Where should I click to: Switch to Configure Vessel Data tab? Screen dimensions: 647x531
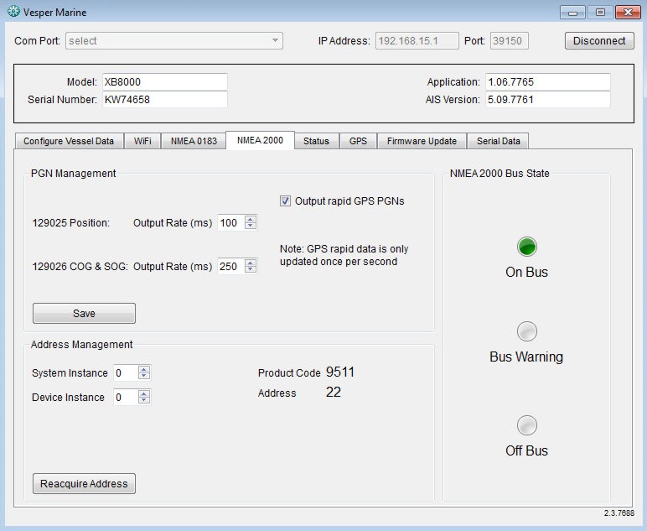pyautogui.click(x=69, y=141)
